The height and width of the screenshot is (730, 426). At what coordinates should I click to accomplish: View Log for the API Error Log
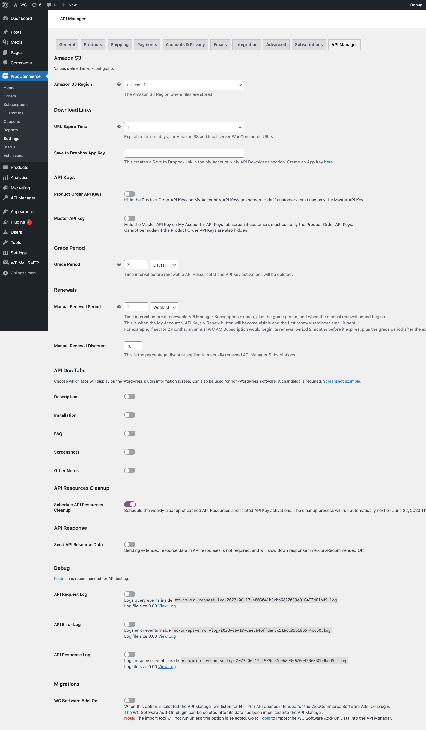pos(166,636)
